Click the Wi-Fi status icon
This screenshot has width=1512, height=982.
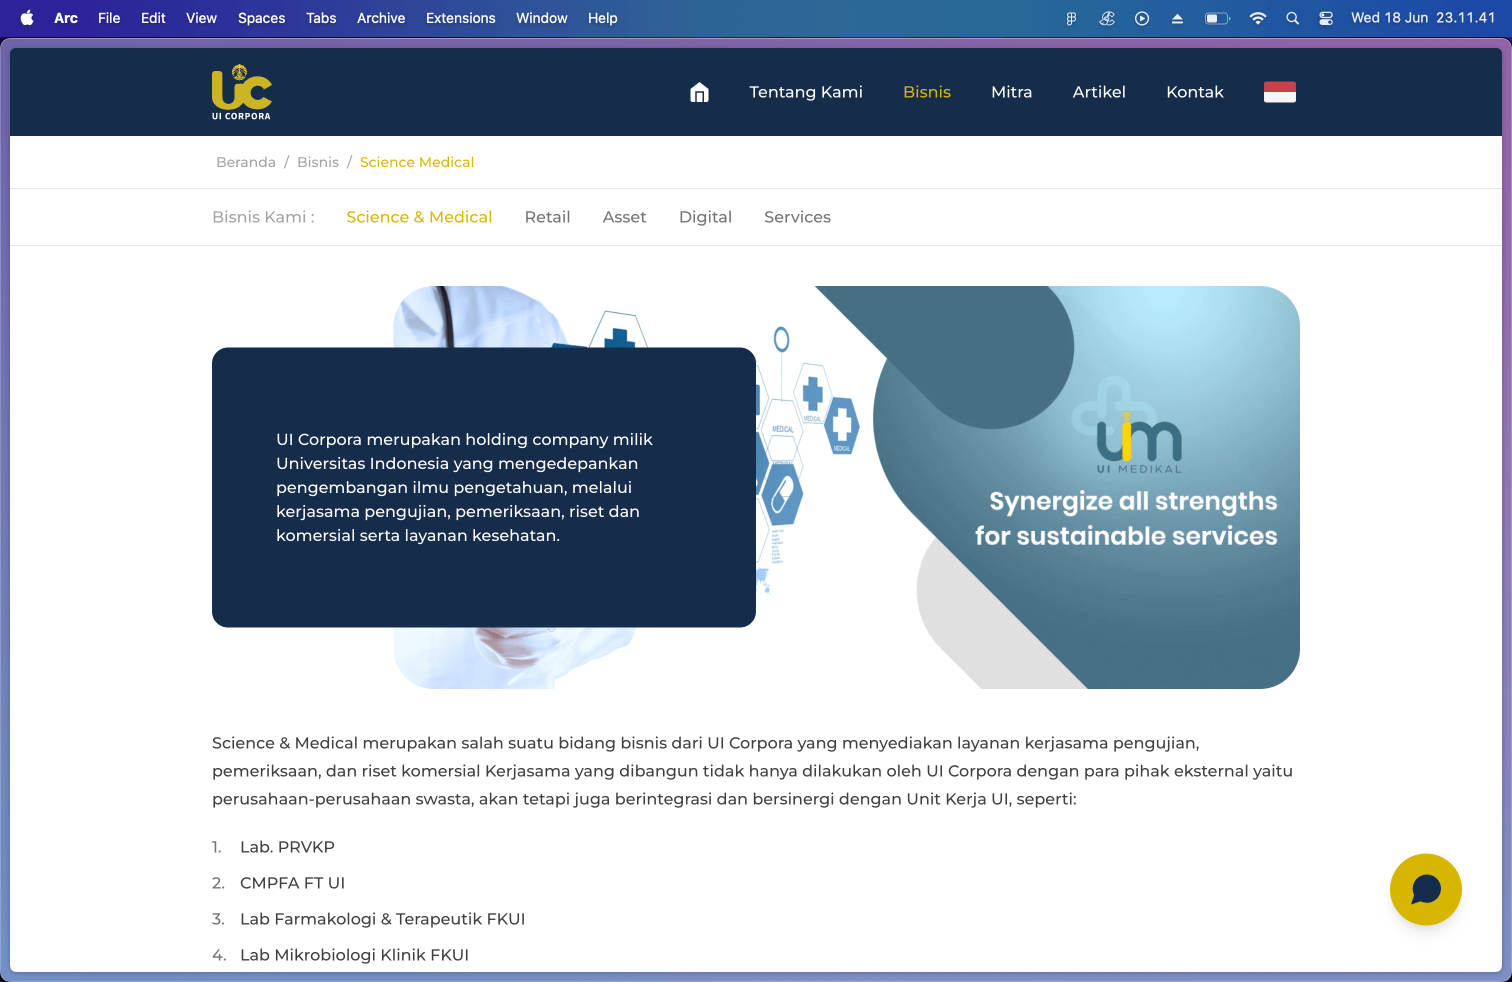pyautogui.click(x=1257, y=18)
